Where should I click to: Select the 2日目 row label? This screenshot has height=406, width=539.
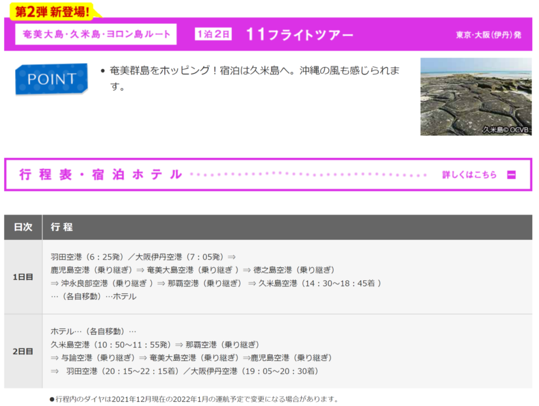click(23, 351)
